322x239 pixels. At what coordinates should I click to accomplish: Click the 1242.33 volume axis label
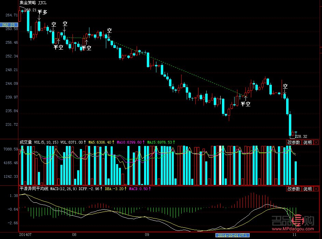click(11, 176)
